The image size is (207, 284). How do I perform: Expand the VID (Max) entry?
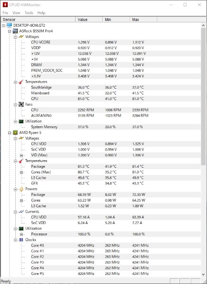[x=21, y=155]
